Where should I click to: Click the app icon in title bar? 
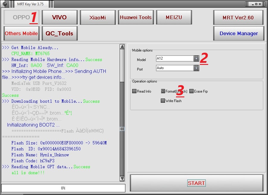click(4, 4)
